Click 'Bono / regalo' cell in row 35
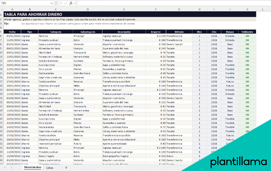Screen dimensions: 271x171 click(56, 156)
